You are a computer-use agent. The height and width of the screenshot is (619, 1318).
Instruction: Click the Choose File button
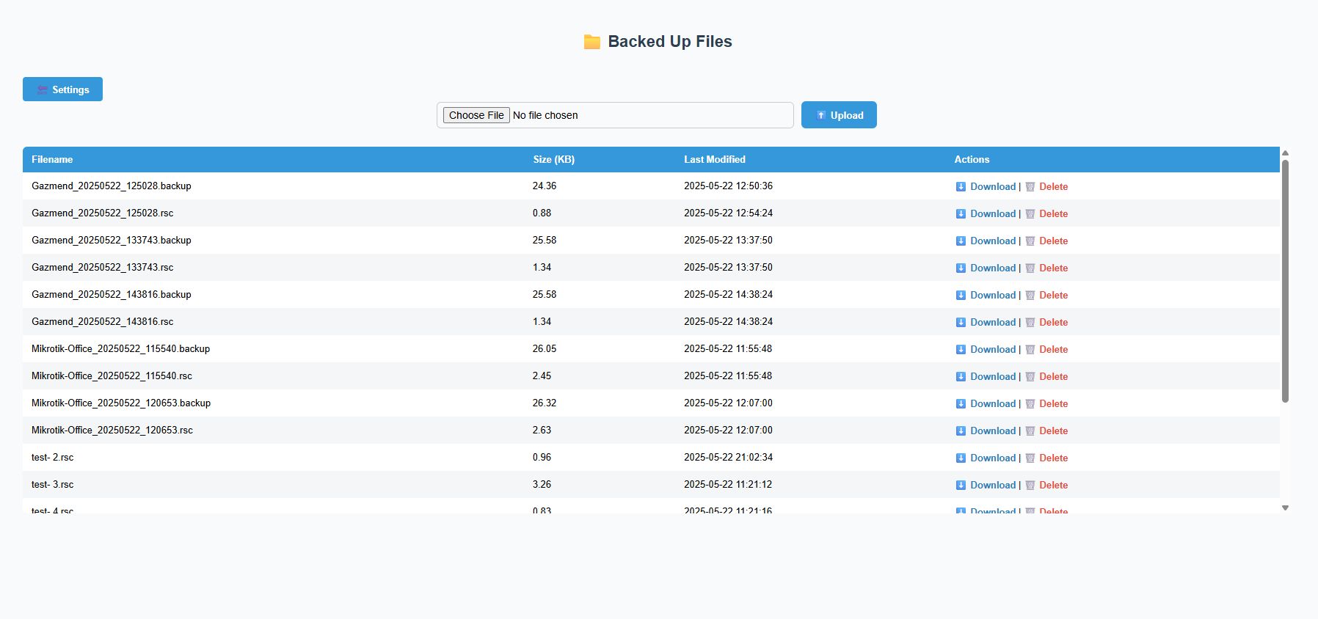[476, 115]
